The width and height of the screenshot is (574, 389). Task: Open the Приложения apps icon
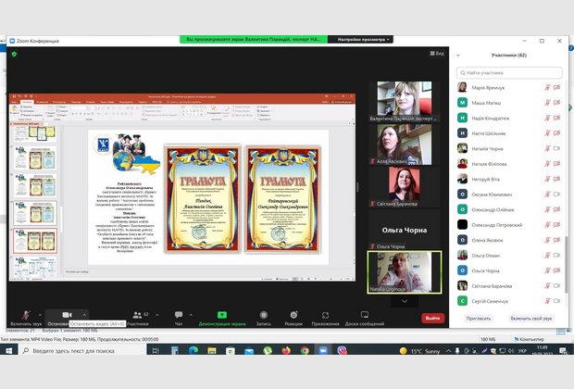[325, 315]
